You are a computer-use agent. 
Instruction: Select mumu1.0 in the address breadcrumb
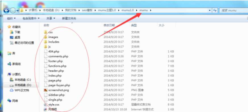[x=128, y=10]
